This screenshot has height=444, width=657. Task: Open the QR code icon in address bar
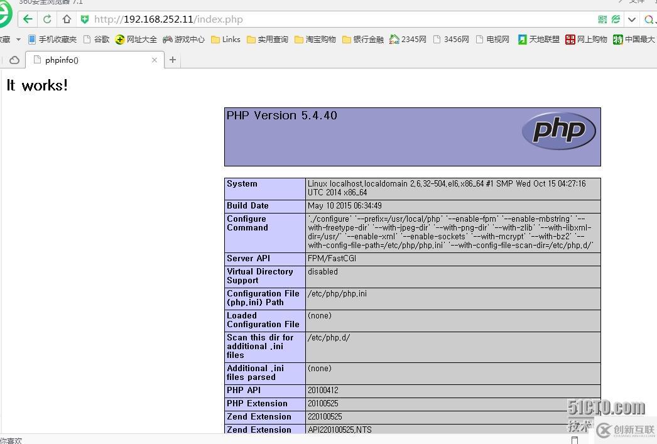(x=602, y=19)
